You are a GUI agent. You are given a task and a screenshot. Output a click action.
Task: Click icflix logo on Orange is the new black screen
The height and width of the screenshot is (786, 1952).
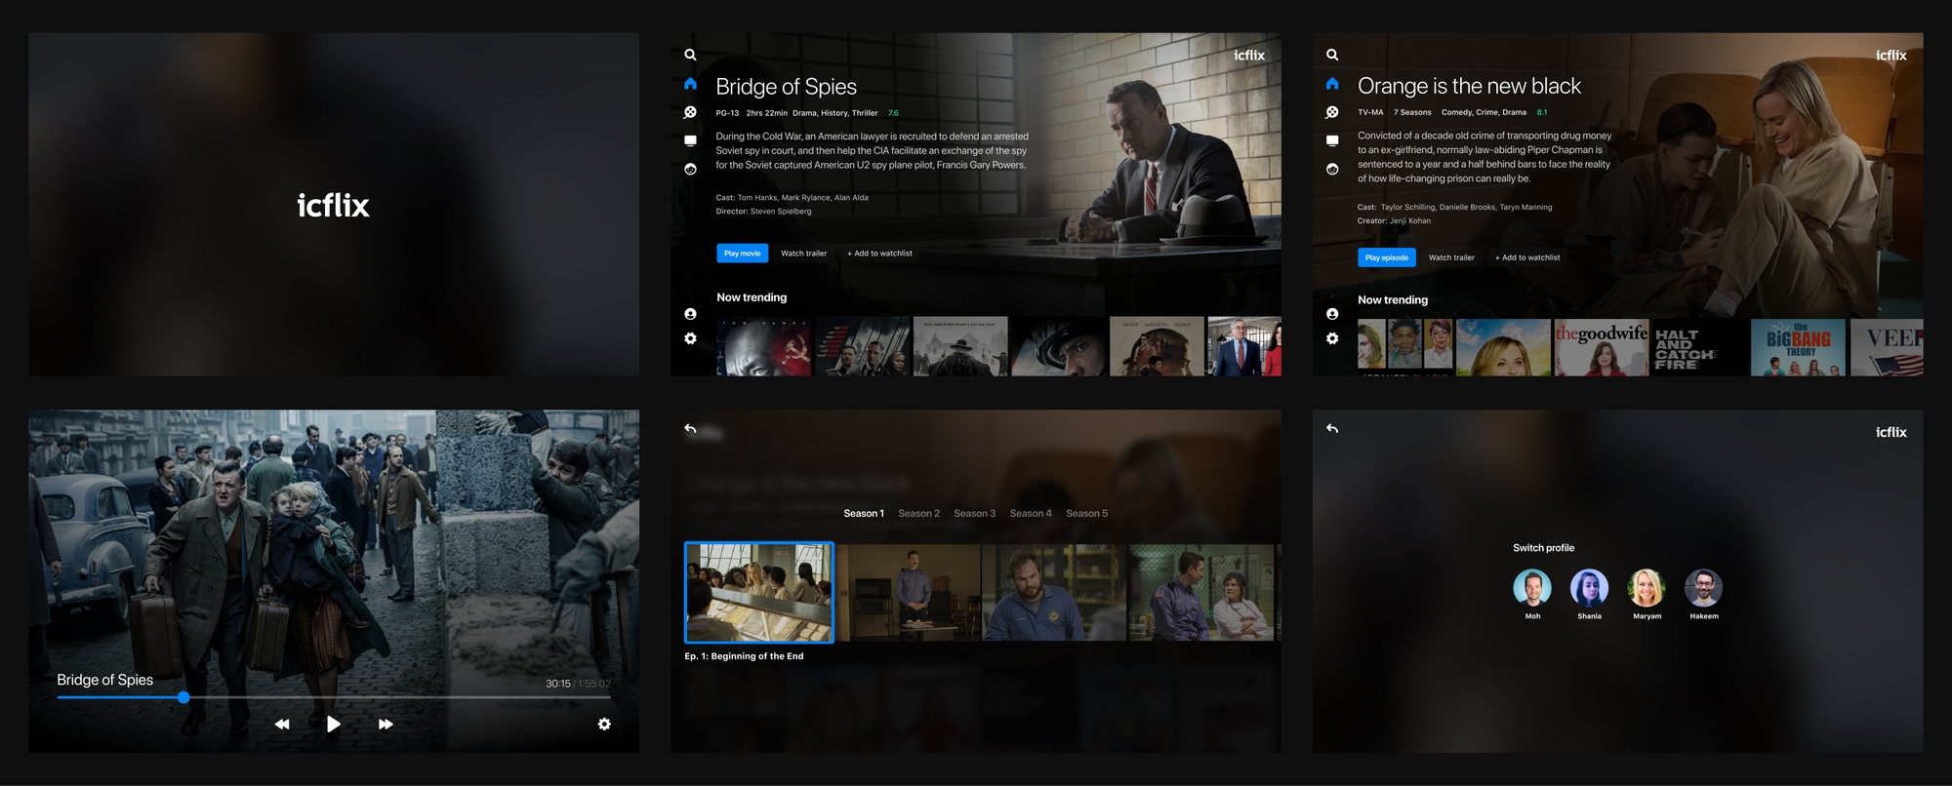pyautogui.click(x=1891, y=56)
